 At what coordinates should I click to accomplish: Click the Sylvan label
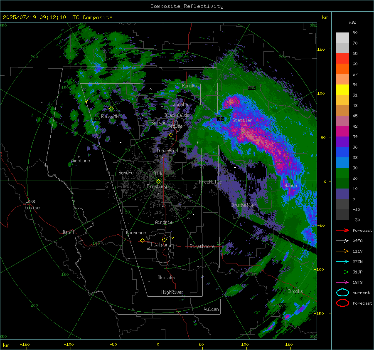point(159,123)
